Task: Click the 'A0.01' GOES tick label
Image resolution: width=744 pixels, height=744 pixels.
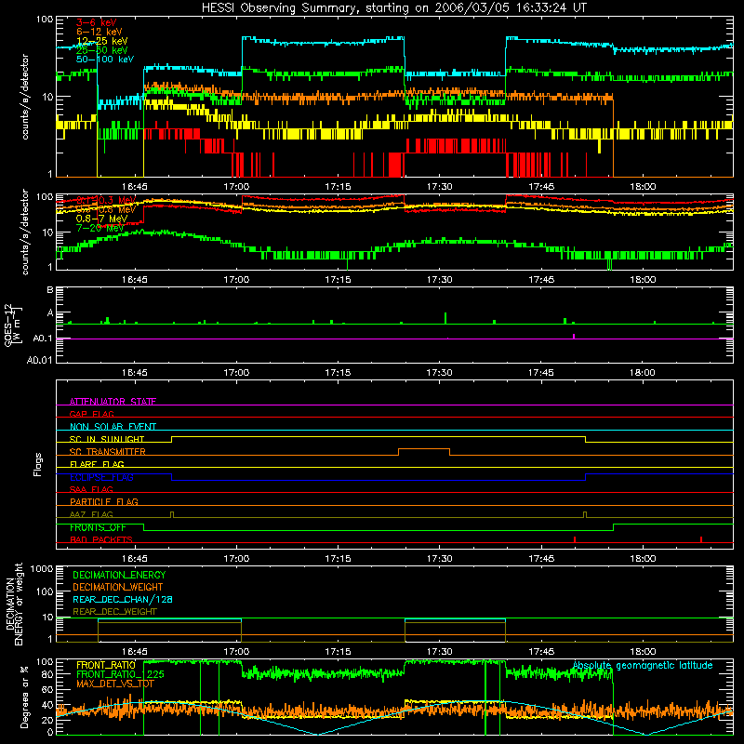Action: click(x=40, y=360)
